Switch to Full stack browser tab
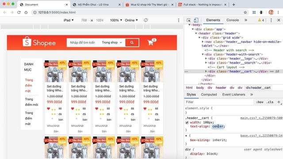Image resolution: width=283 pixels, height=159 pixels. pos(203,5)
